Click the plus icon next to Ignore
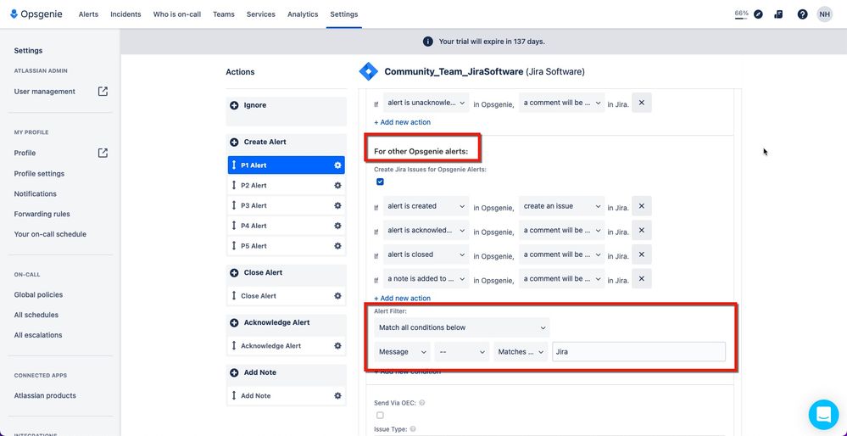The width and height of the screenshot is (847, 436). click(x=235, y=105)
